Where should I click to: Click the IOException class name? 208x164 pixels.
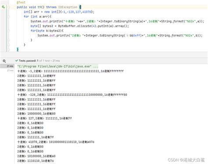[x=68, y=7]
